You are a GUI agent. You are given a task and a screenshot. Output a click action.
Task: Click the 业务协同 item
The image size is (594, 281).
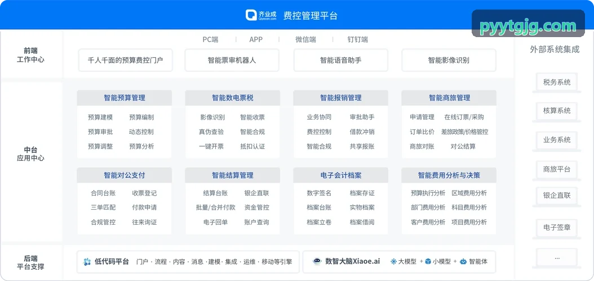pyautogui.click(x=319, y=117)
